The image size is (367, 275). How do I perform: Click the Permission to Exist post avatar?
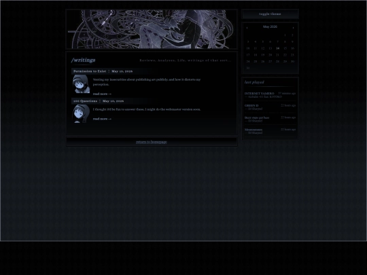click(x=81, y=84)
